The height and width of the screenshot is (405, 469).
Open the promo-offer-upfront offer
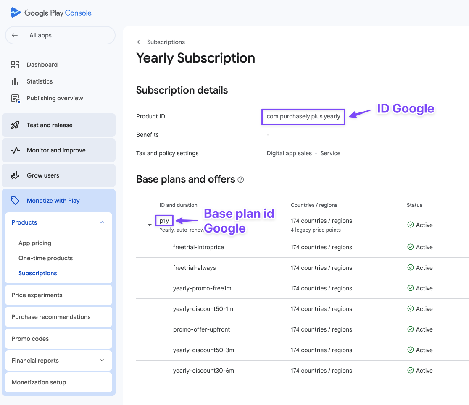coord(201,329)
